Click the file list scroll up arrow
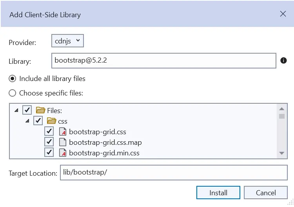Screen dimensions: 294x207 coord(282,109)
